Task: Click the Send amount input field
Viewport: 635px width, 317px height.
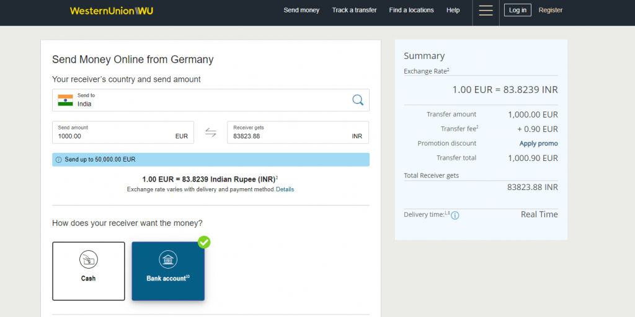Action: tap(123, 132)
